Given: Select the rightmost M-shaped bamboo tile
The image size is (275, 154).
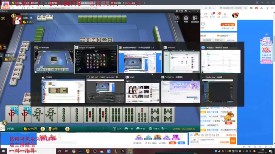Looking at the screenshot, I should point(168,114).
